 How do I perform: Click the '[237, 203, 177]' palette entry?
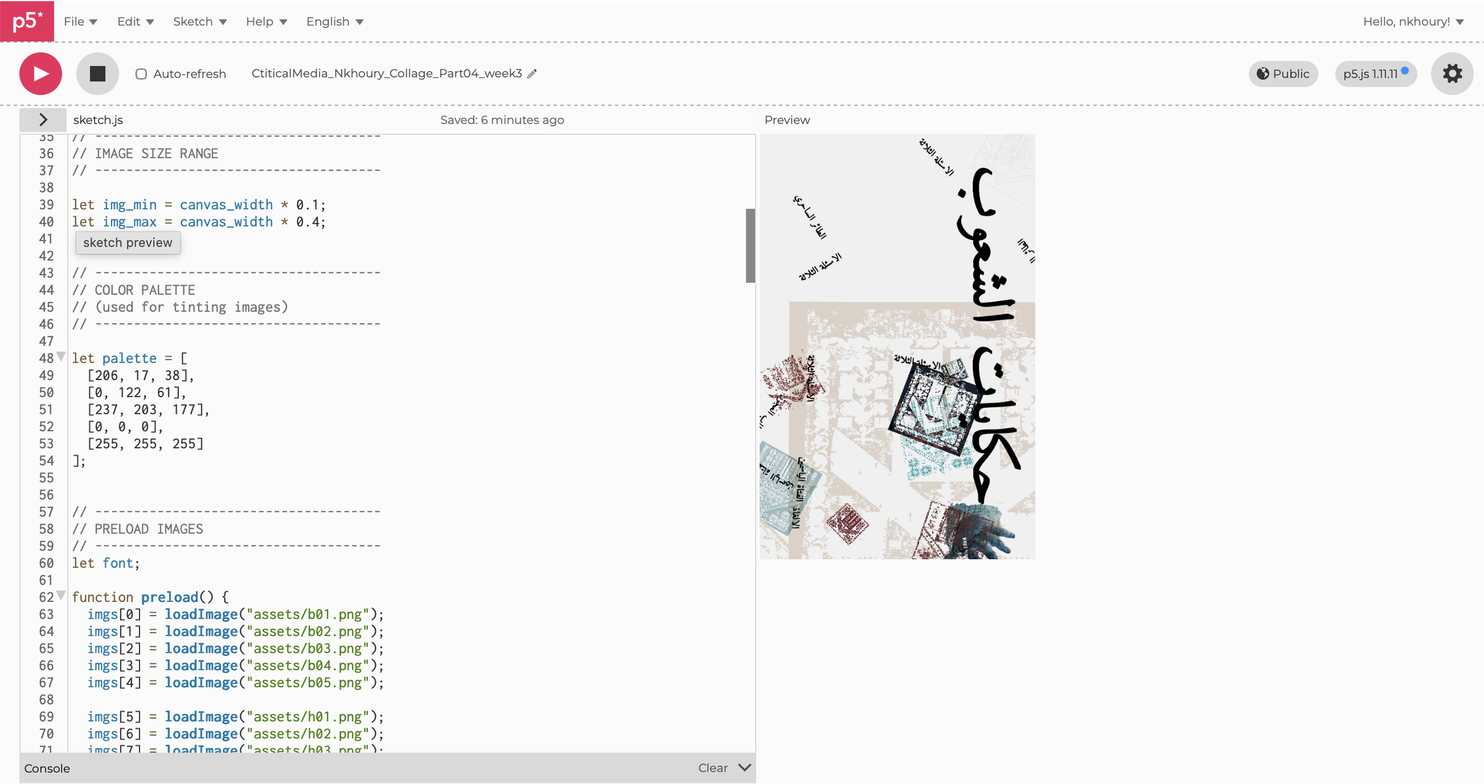tap(148, 410)
